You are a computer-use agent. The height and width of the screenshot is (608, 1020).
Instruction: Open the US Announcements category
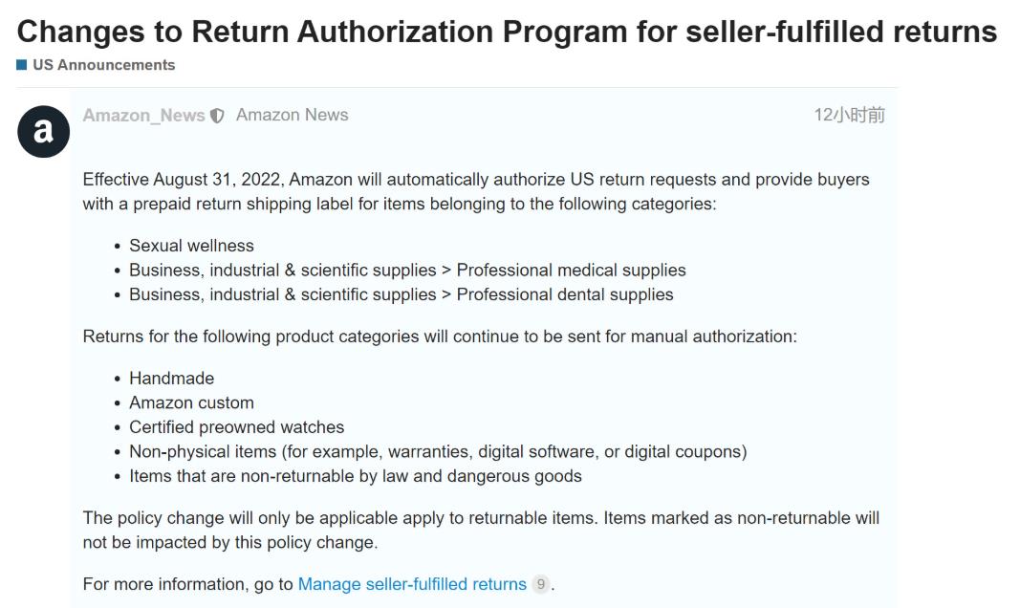(103, 65)
